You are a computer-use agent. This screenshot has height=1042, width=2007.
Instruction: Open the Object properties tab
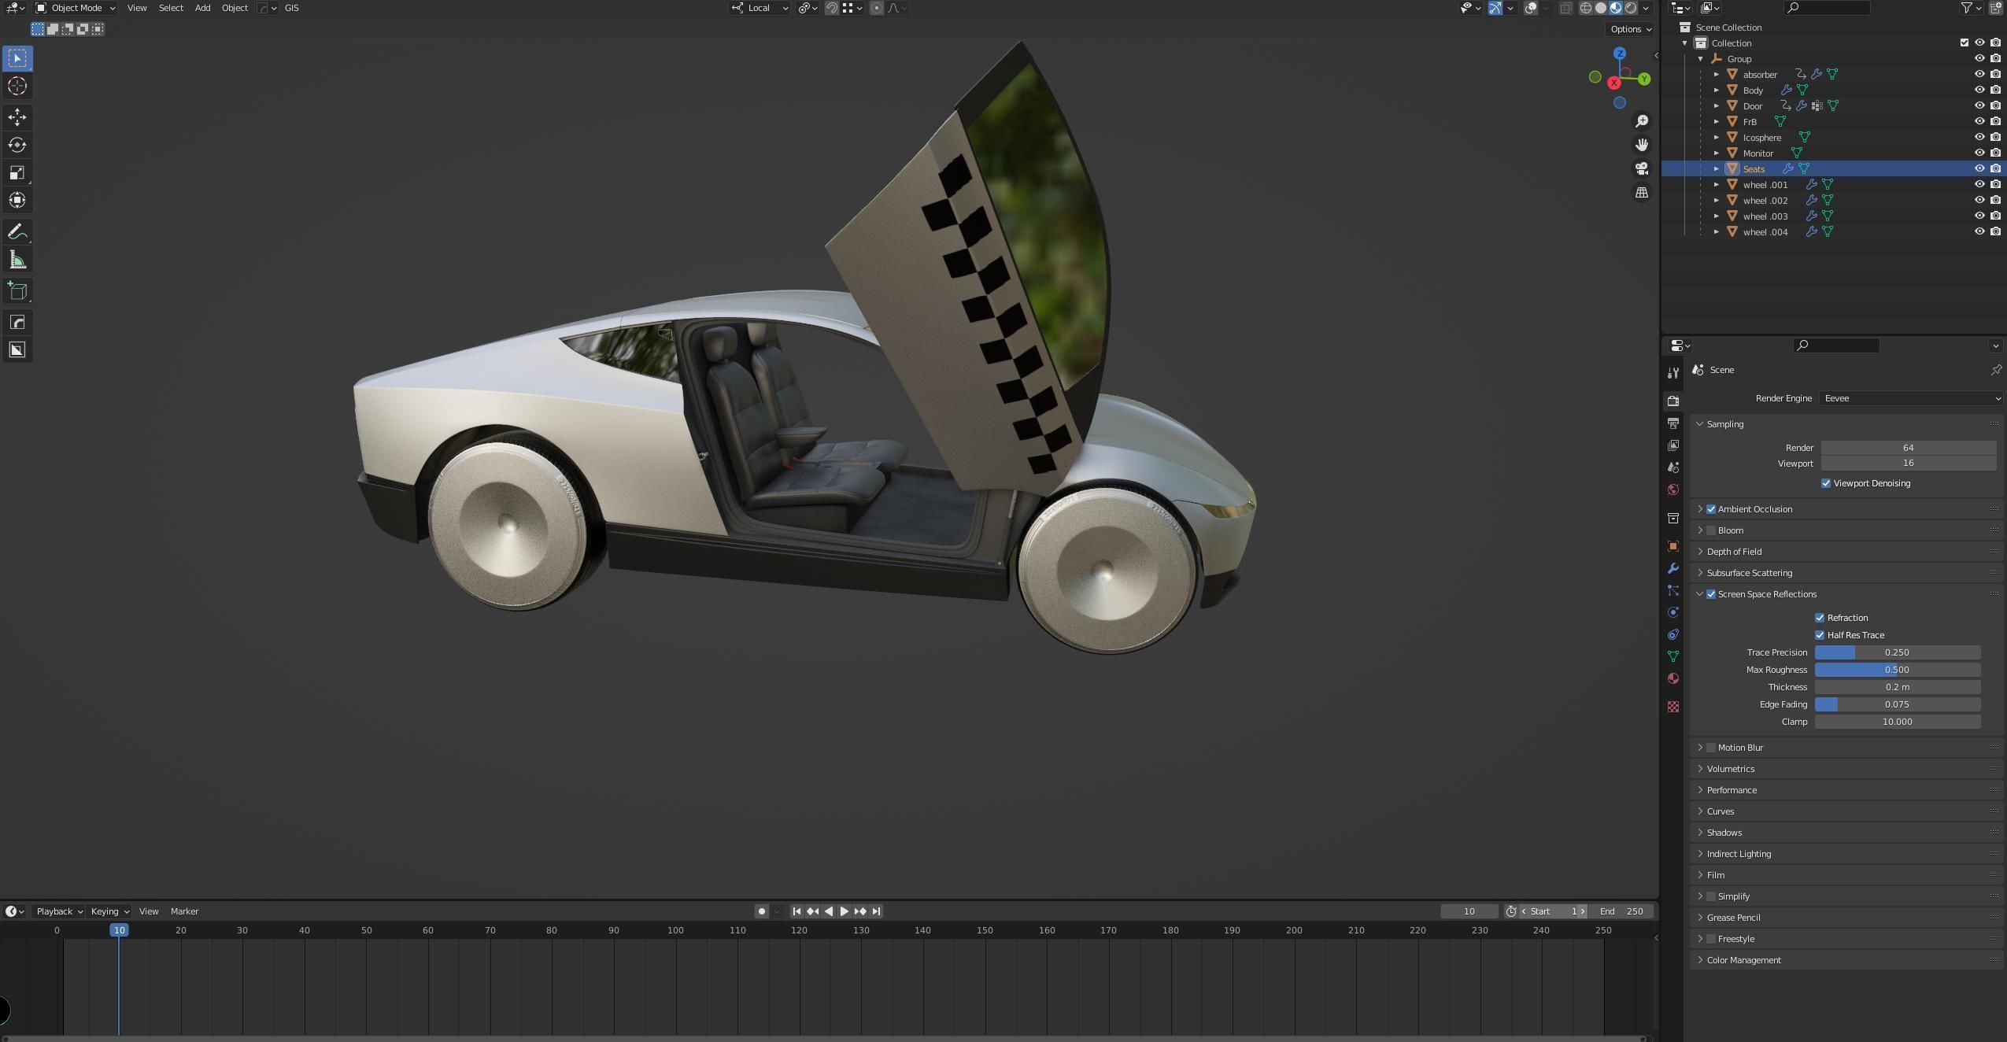click(1673, 546)
